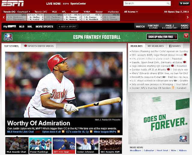Click Videos under More News
Viewport: 192px width, 155px height.
coord(183,150)
